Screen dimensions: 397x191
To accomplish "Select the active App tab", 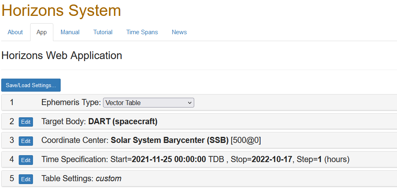I will (42, 32).
